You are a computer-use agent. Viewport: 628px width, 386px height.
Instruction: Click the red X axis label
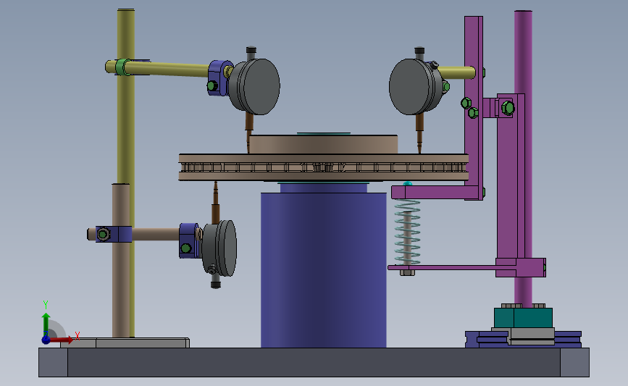(x=78, y=336)
